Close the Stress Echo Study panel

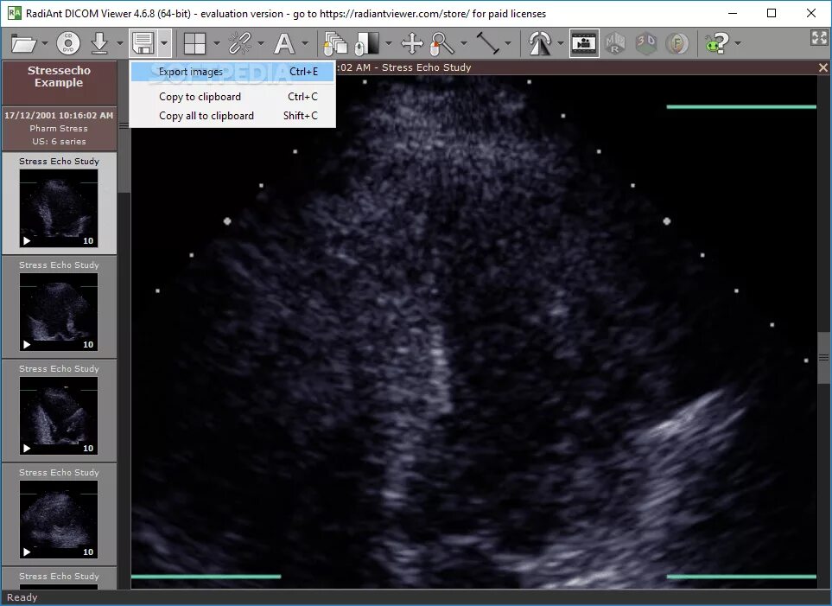pyautogui.click(x=823, y=67)
